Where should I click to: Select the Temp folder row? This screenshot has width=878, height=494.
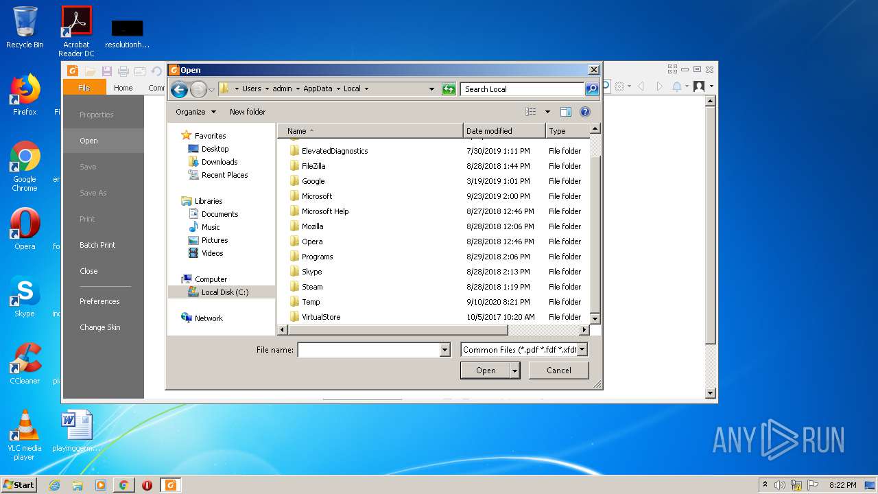pos(434,302)
